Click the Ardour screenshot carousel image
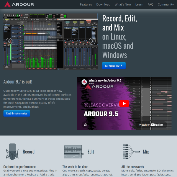The width and height of the screenshot is (177, 177). 50,41
